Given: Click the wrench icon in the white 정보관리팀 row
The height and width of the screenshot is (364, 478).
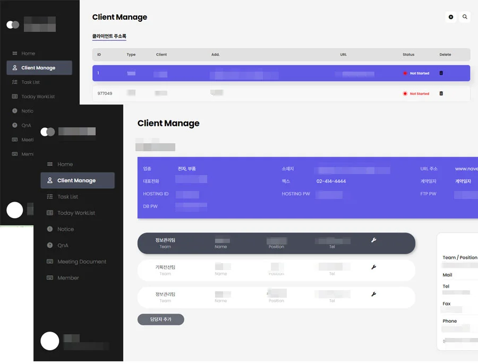Looking at the screenshot, I should [373, 294].
